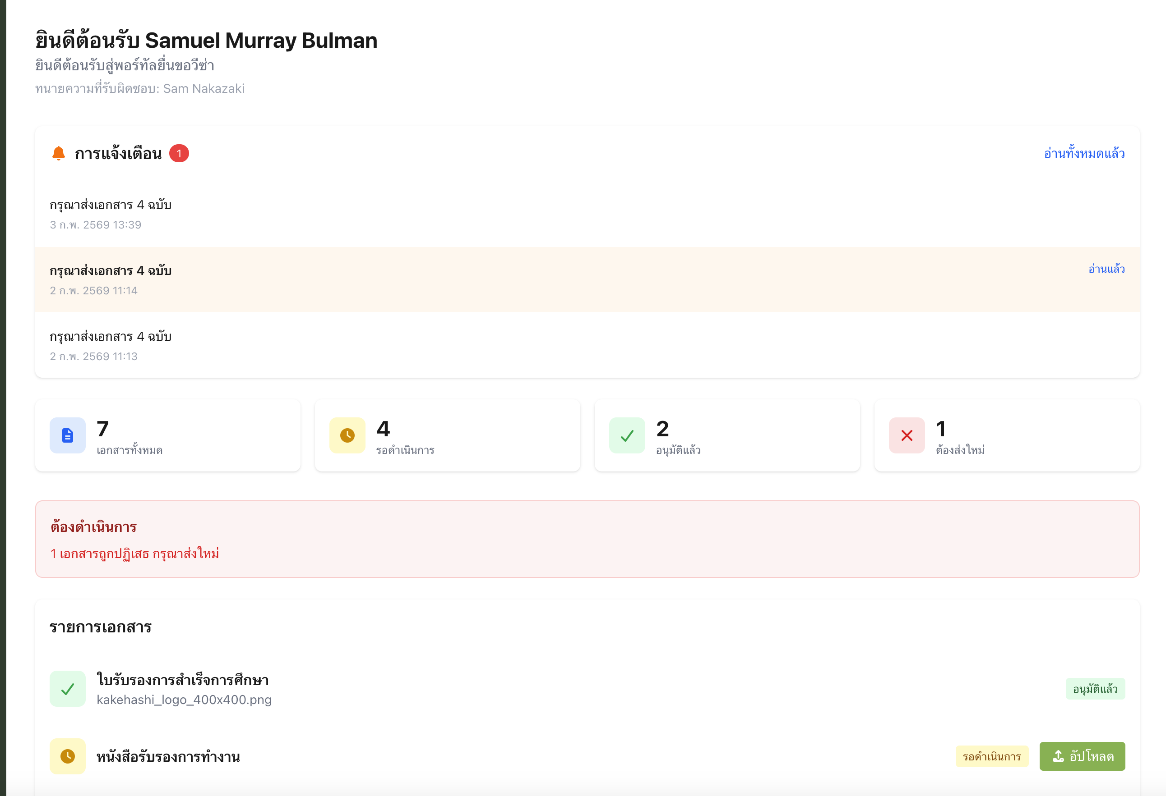Click the yellow clock icon on pending card
Screen dimensions: 1166x796
point(347,435)
